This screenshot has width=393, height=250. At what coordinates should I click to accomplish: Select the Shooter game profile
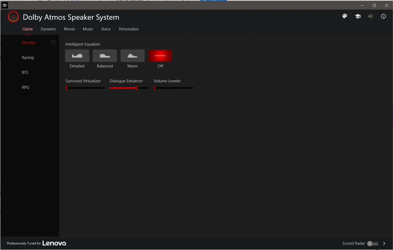click(x=29, y=43)
